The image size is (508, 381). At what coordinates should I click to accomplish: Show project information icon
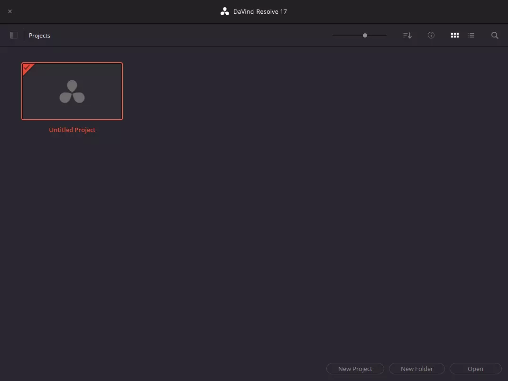click(431, 35)
